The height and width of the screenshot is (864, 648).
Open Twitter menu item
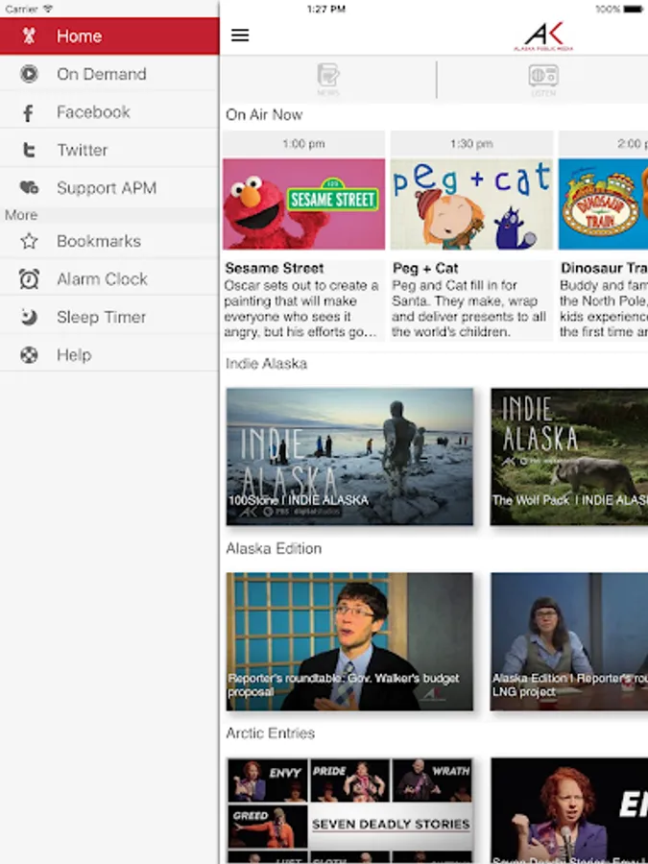109,150
